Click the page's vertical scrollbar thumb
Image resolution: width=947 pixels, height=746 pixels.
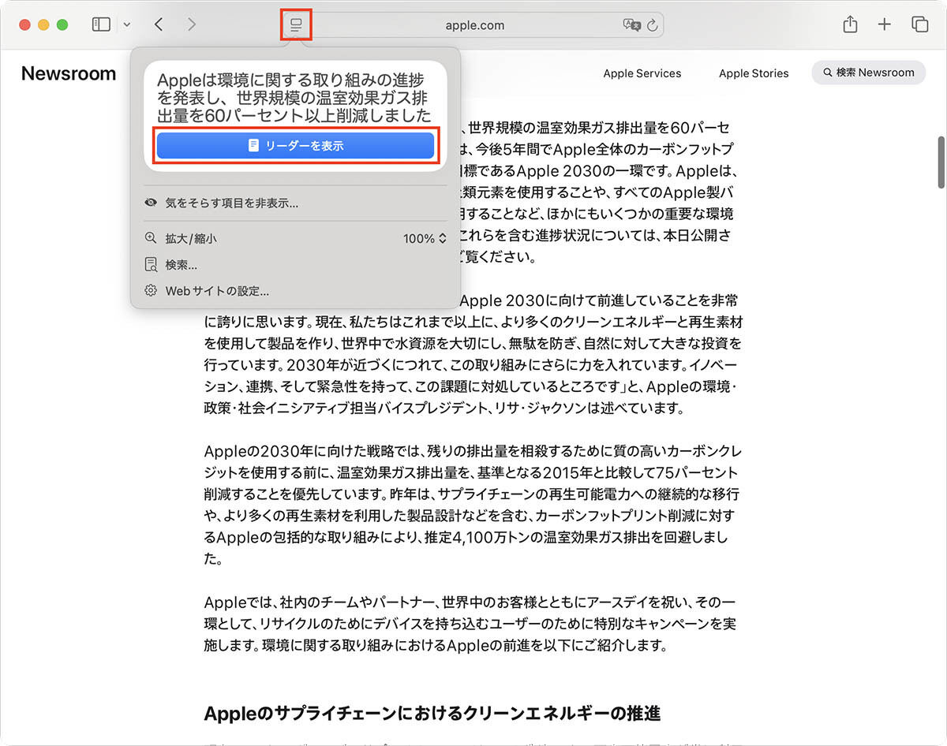point(941,162)
